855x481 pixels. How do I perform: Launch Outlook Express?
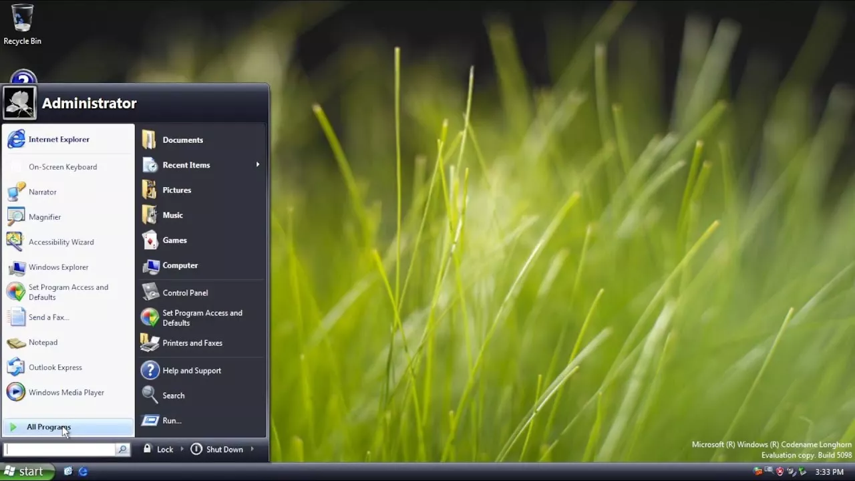coord(55,367)
